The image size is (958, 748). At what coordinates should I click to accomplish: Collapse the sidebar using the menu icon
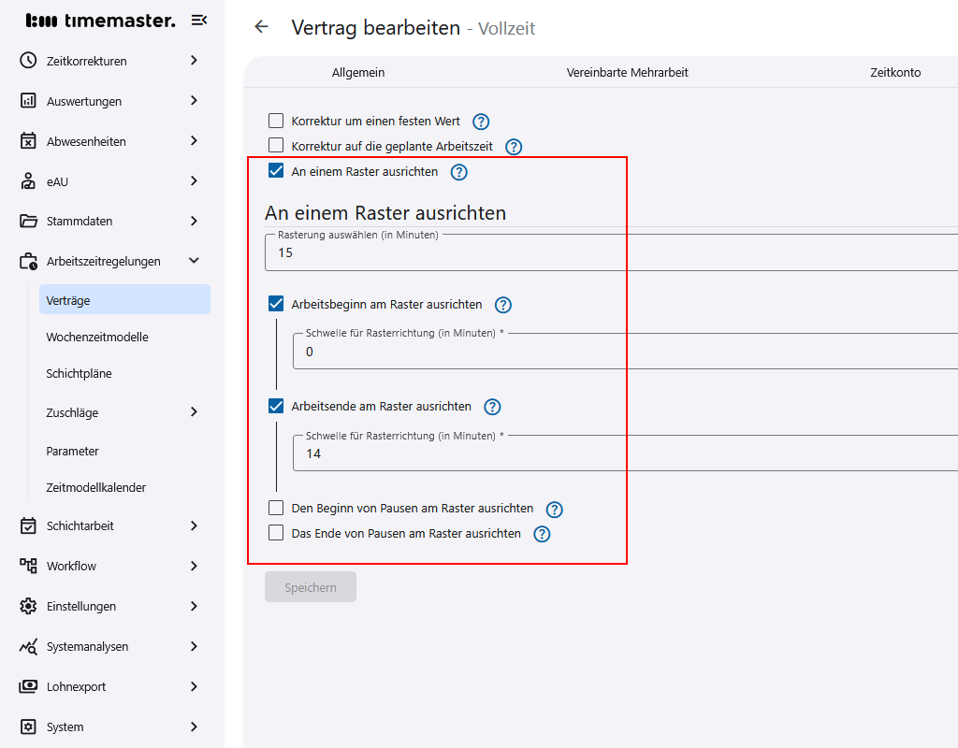tap(198, 20)
